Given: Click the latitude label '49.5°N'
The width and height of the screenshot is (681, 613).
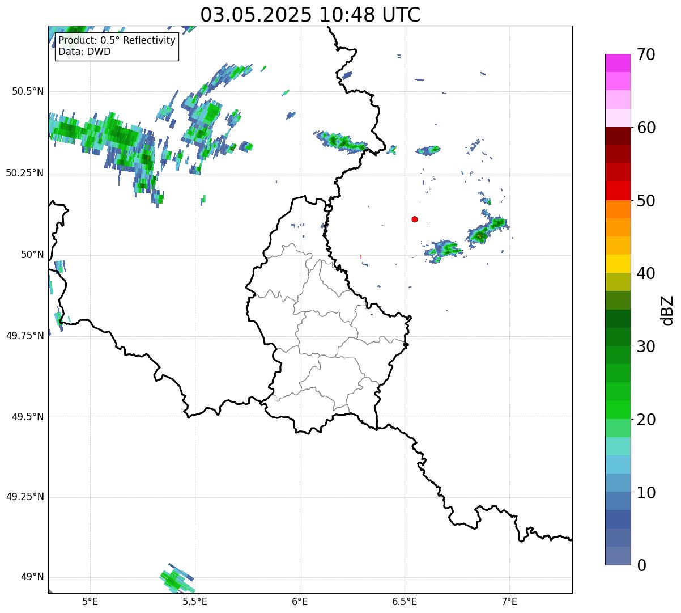Looking at the screenshot, I should point(28,417).
